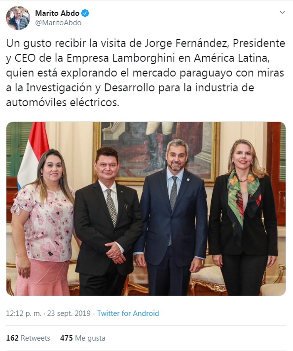Click the Twitter for Android source link
This screenshot has width=293, height=351.
[128, 313]
